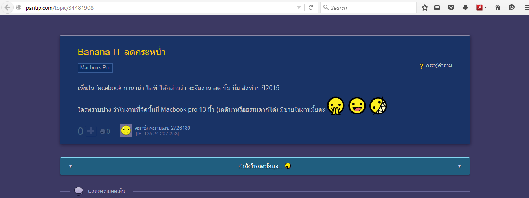Open the URL history dropdown arrow
529x198 pixels.
click(299, 8)
